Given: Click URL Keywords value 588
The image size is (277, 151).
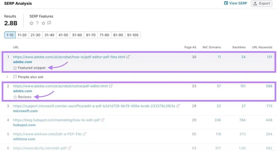Looking at the screenshot, I should [269, 86].
